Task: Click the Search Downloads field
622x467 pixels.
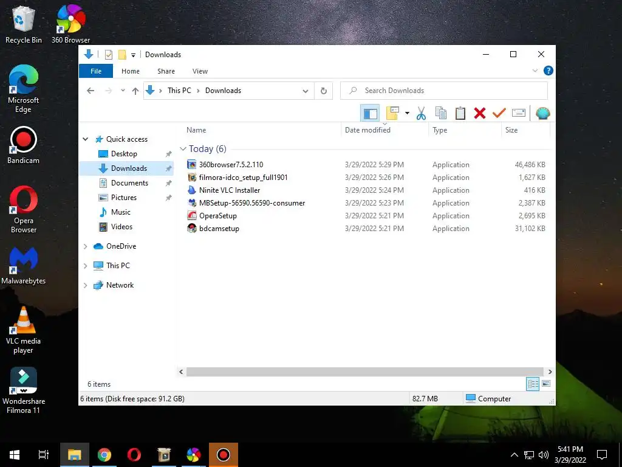Action: [444, 91]
